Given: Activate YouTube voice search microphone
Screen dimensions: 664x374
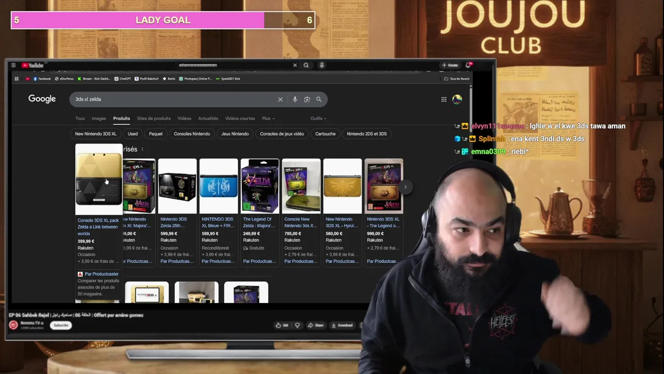Looking at the screenshot, I should click(322, 65).
